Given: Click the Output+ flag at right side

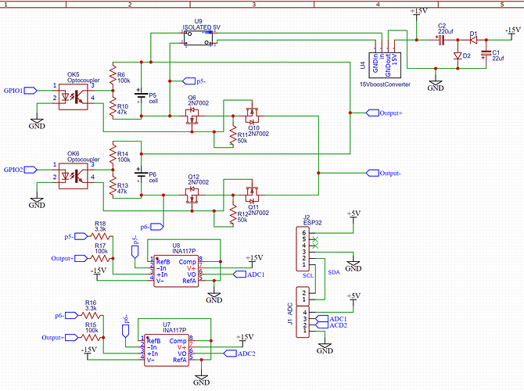Looking at the screenshot, I should pos(373,113).
